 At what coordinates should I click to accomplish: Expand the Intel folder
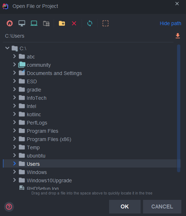14,106
